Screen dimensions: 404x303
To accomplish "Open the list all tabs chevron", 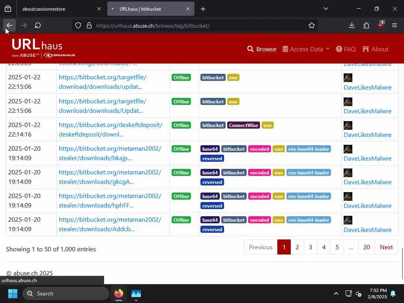I will (x=325, y=9).
